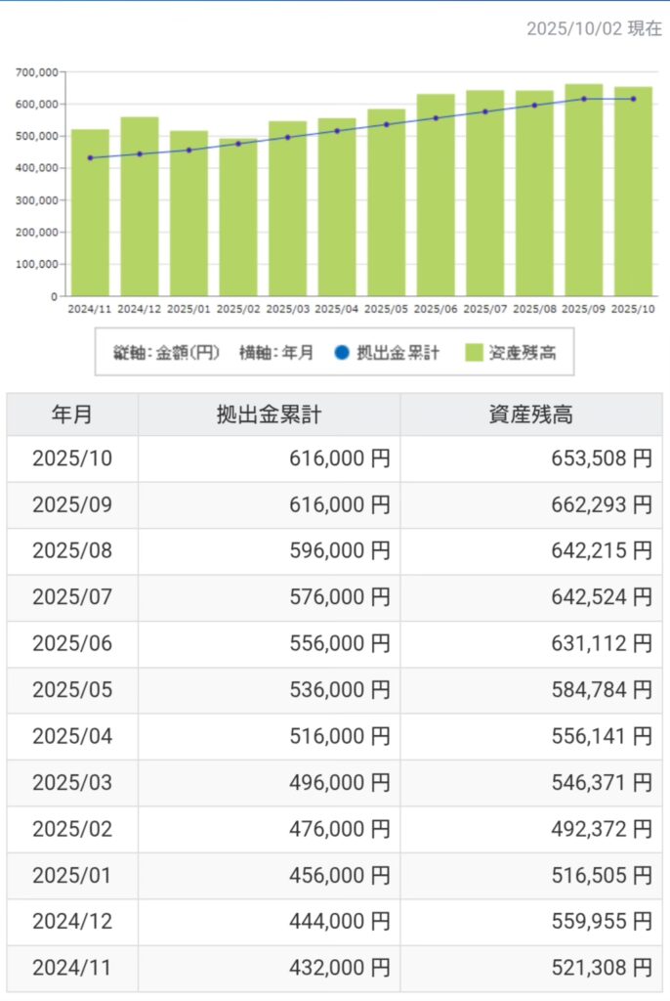The width and height of the screenshot is (670, 1001).
Task: Click the 2025/06 asset balance bar
Action: [436, 196]
